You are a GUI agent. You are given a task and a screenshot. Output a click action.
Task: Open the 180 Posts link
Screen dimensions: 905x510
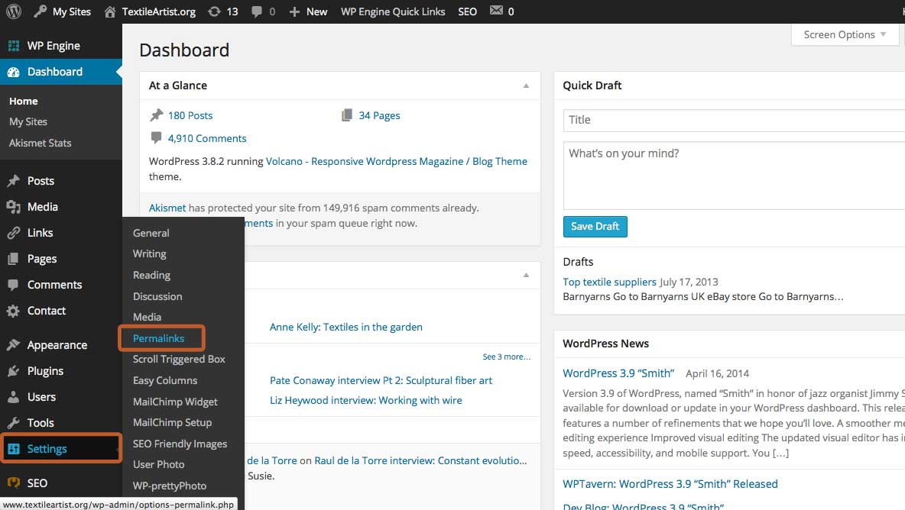[x=190, y=115]
